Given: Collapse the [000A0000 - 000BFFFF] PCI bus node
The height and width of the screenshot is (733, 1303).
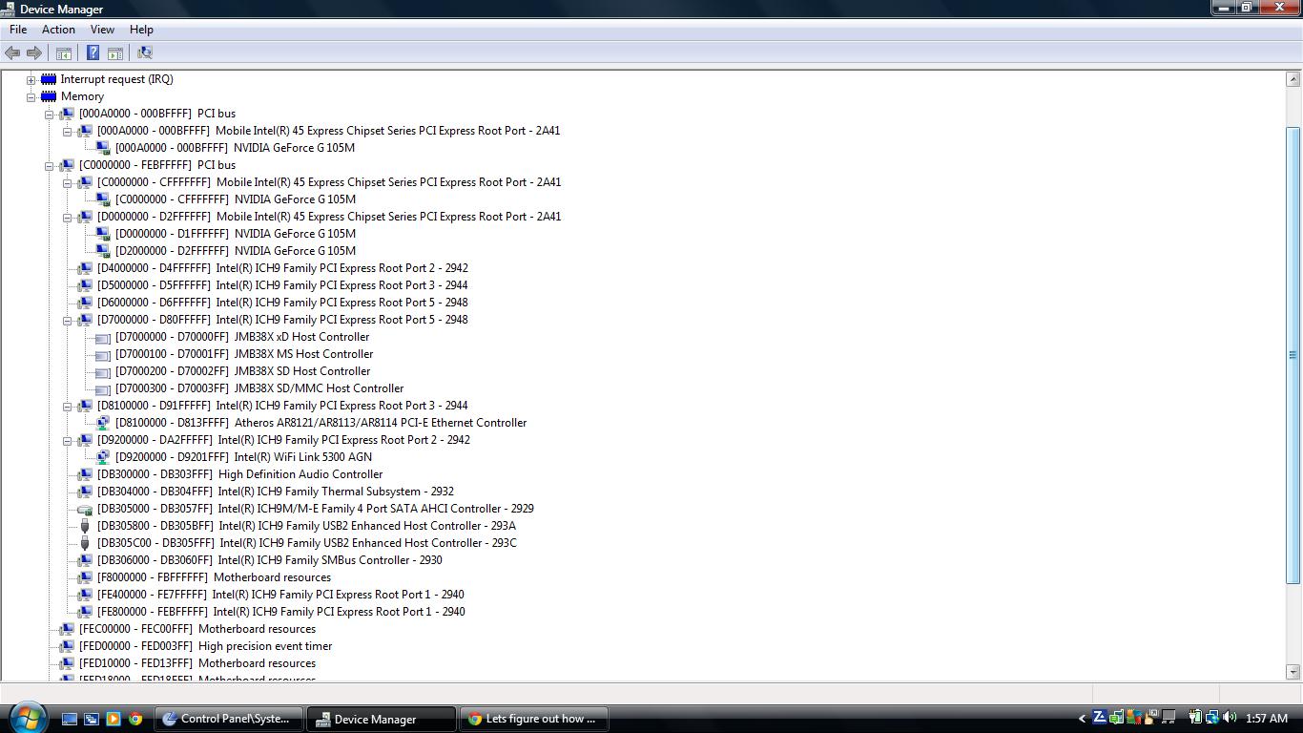Looking at the screenshot, I should point(49,114).
